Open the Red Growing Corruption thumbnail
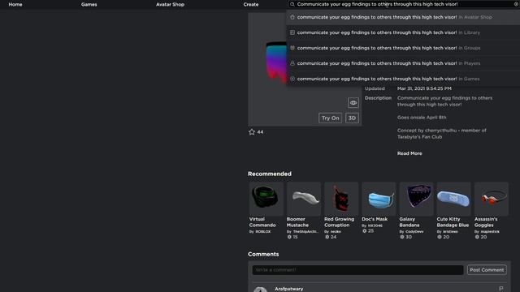Screen dimensions: 520x292 (341, 199)
